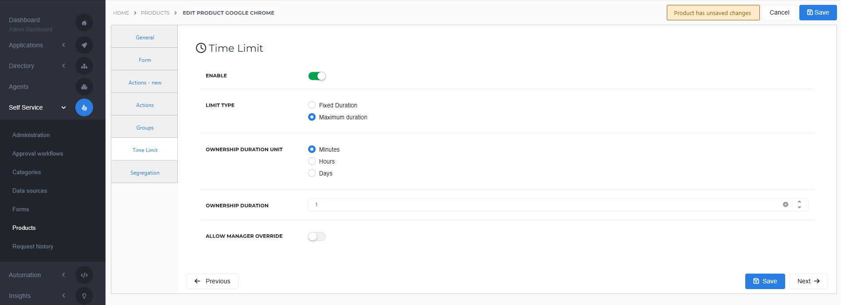This screenshot has width=841, height=305.
Task: Clear the Ownership Duration field value
Action: (785, 205)
